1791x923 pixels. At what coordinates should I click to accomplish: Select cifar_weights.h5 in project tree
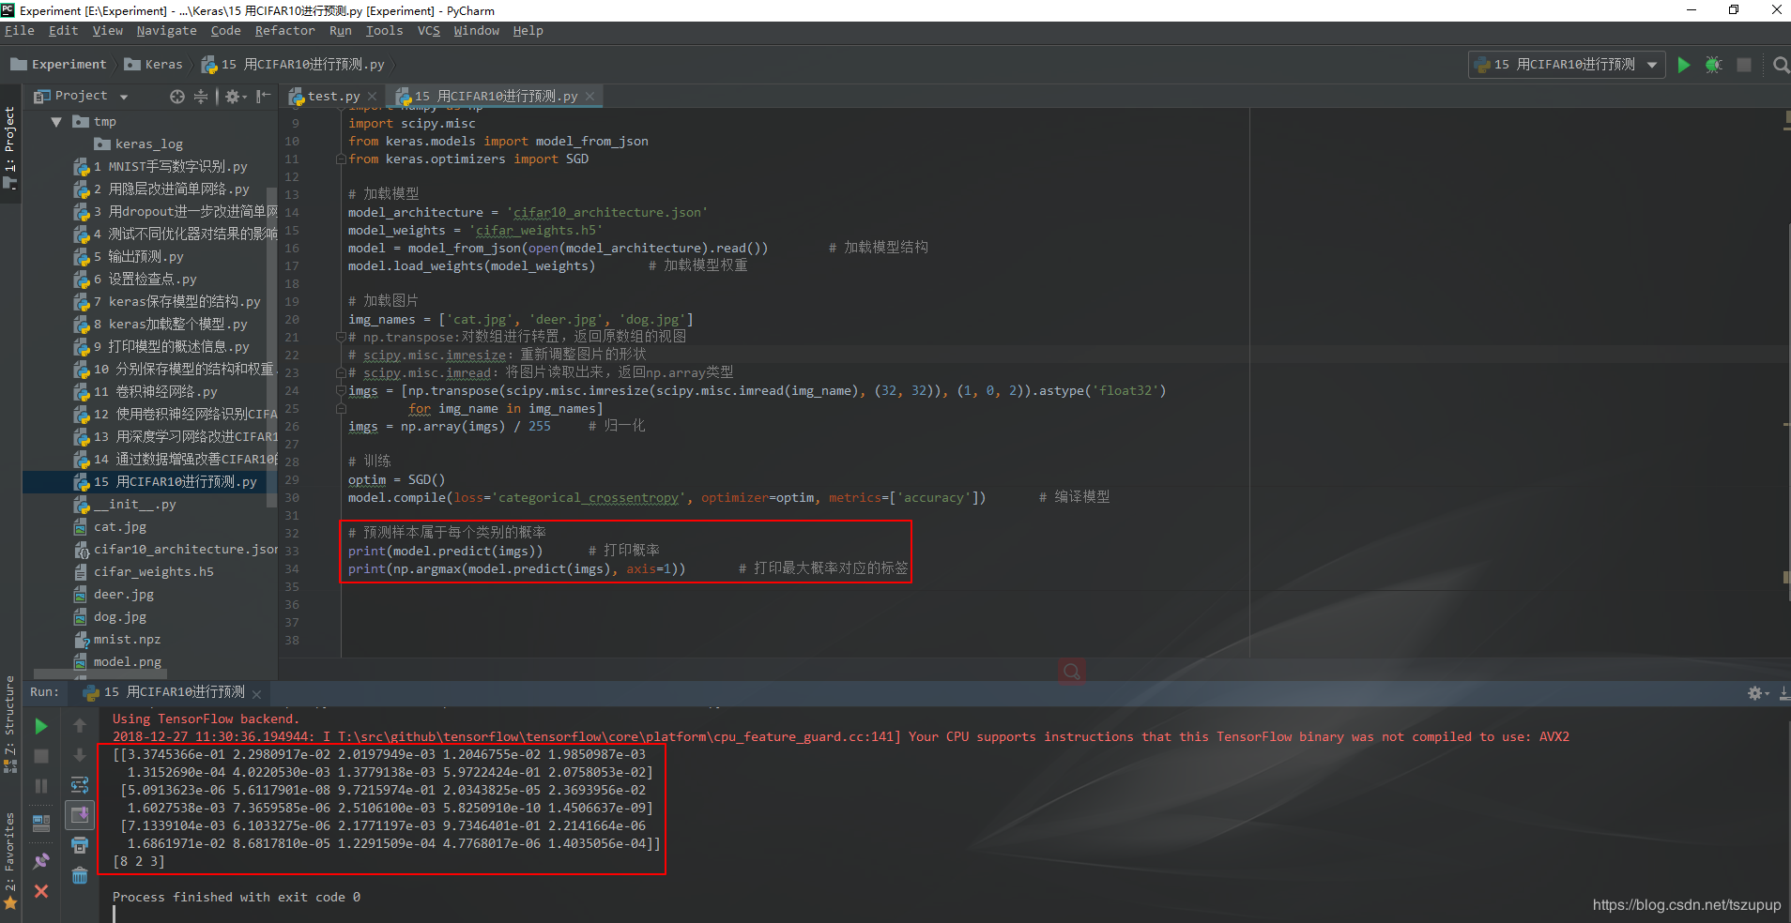point(144,572)
